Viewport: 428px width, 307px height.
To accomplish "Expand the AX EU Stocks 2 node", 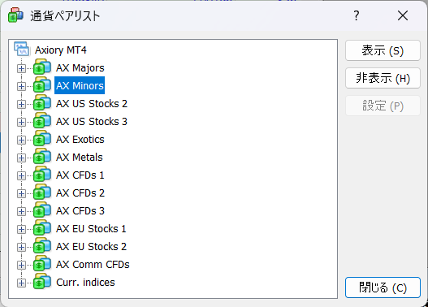I will click(x=21, y=247).
